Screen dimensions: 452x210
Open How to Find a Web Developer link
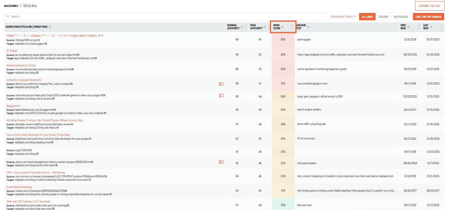[x=38, y=135]
